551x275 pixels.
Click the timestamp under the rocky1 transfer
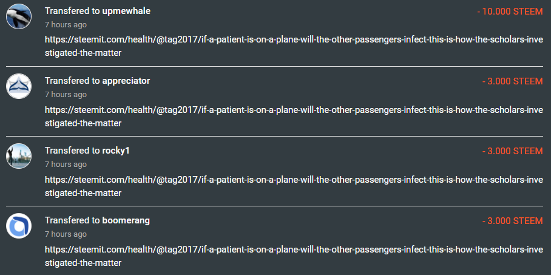(66, 165)
